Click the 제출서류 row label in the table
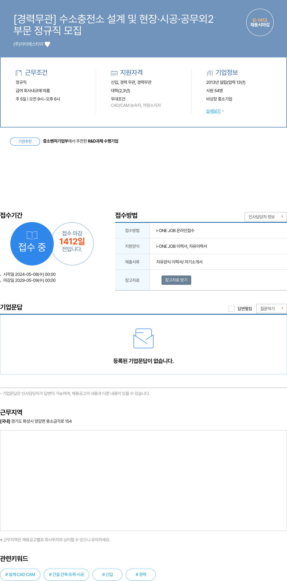This screenshot has width=287, height=581. tap(132, 262)
